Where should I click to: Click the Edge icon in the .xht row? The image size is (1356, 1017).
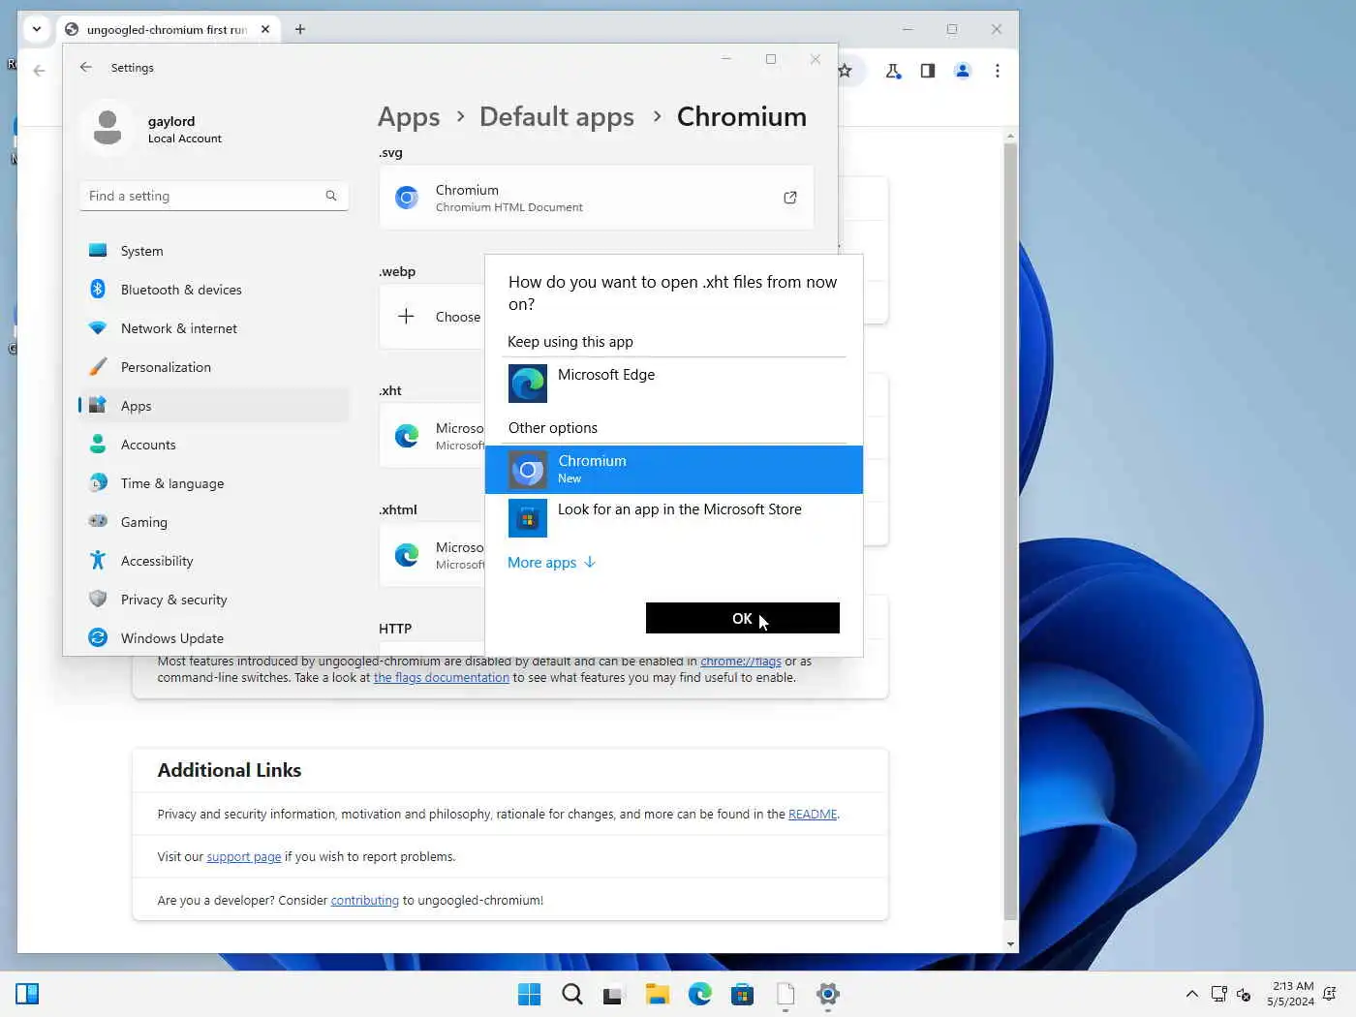coord(407,436)
